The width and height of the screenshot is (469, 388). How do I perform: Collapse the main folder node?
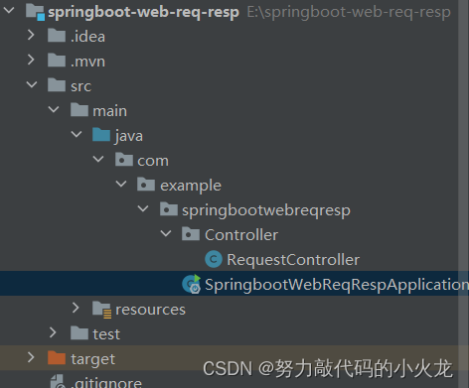point(54,109)
